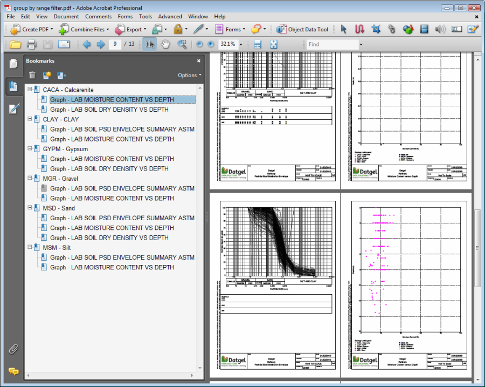Click in the Find search field

pyautogui.click(x=332, y=44)
